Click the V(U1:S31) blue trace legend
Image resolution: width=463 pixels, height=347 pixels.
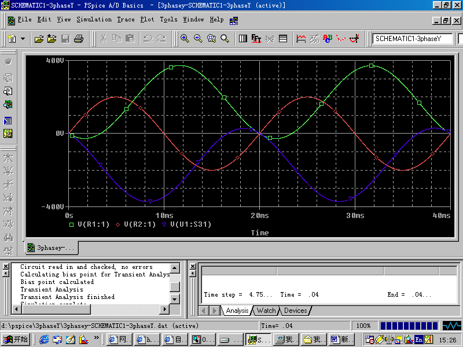click(x=186, y=224)
